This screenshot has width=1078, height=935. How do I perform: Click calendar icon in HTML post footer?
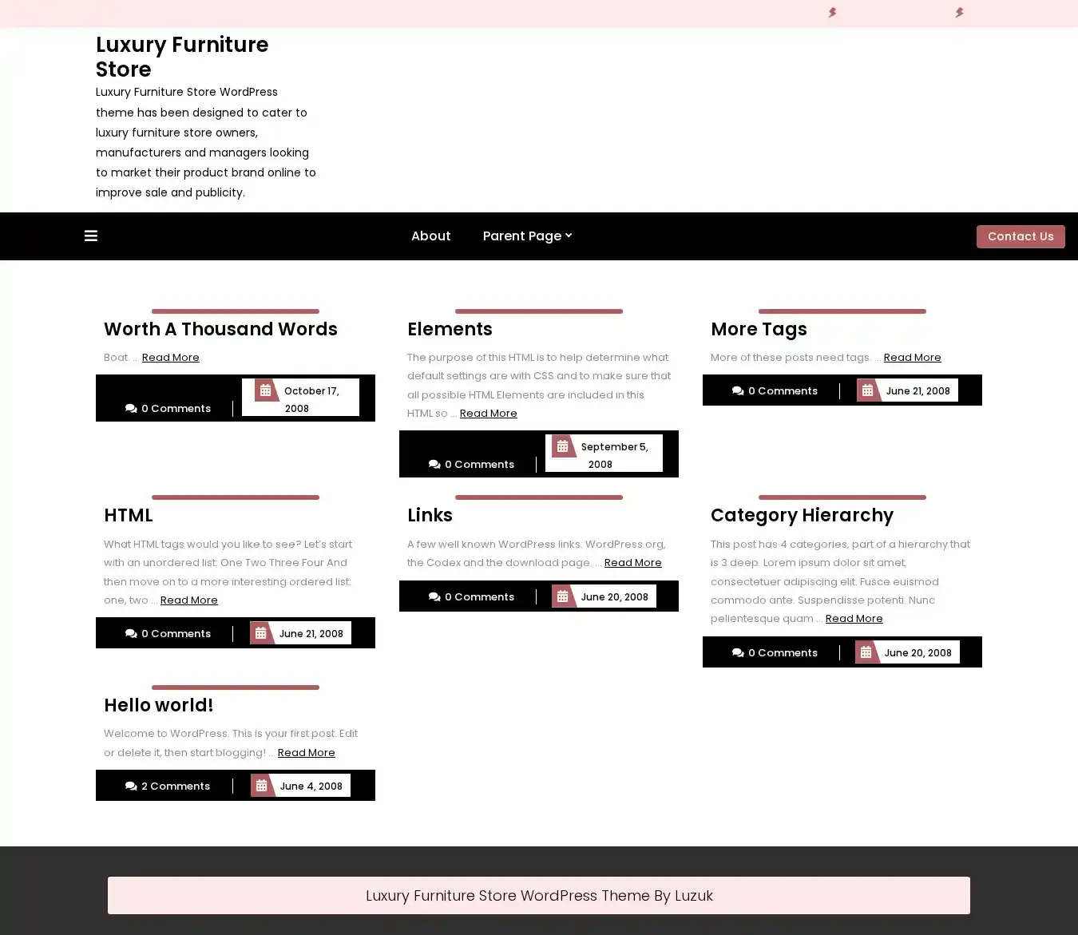click(260, 633)
